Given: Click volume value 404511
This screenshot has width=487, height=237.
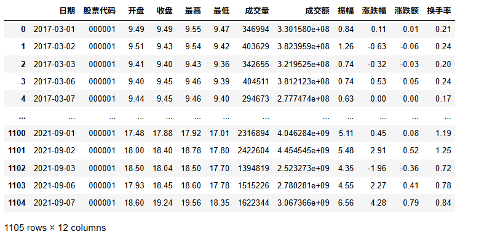Looking at the screenshot, I should point(256,81).
